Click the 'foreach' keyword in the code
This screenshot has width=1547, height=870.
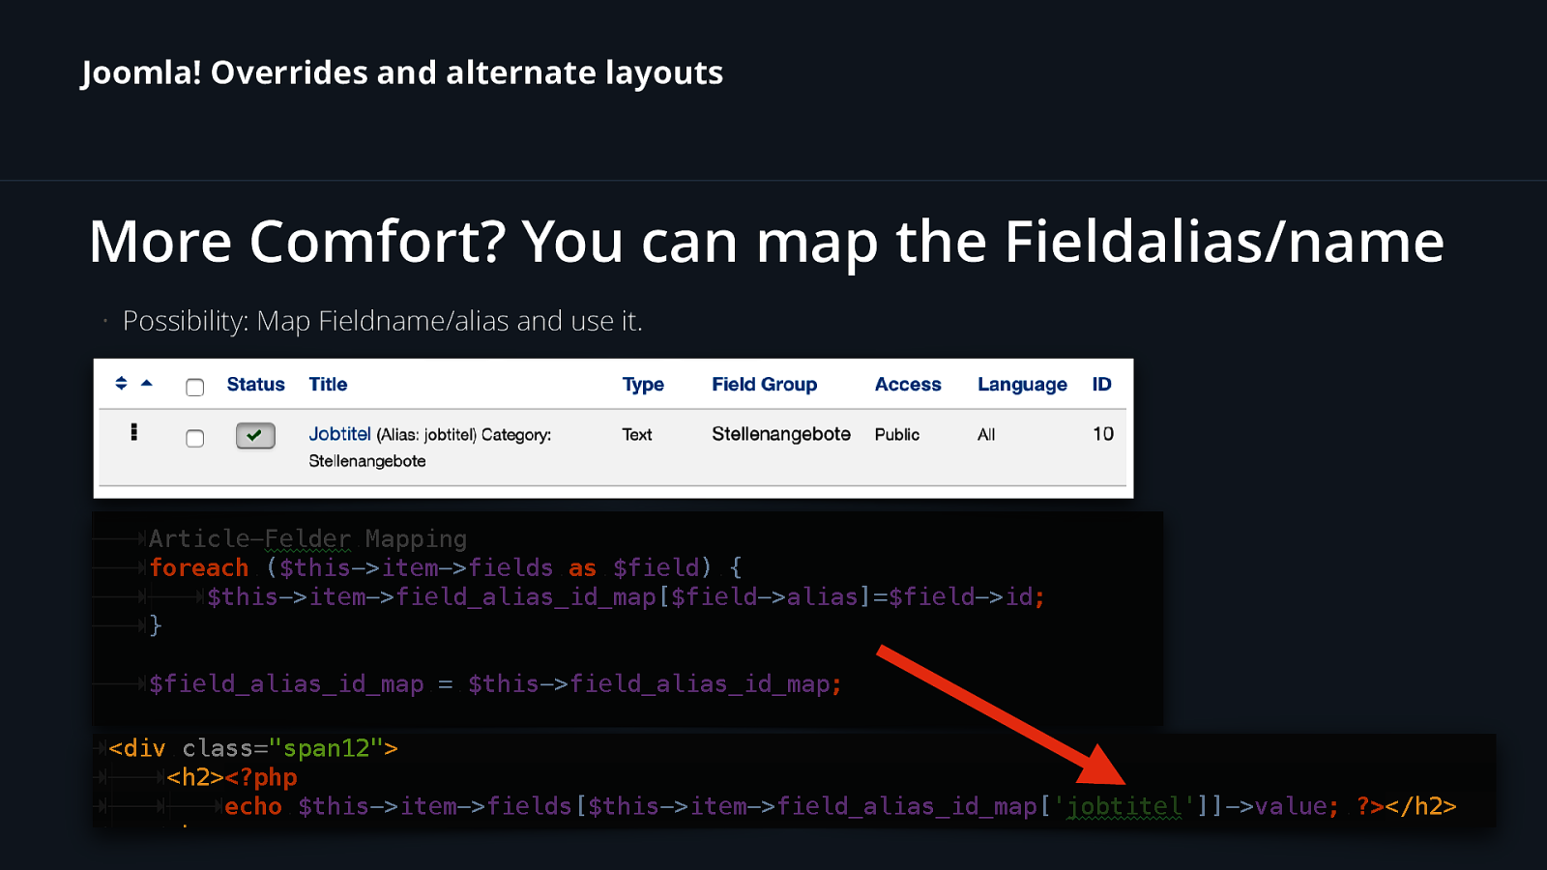[x=199, y=567]
